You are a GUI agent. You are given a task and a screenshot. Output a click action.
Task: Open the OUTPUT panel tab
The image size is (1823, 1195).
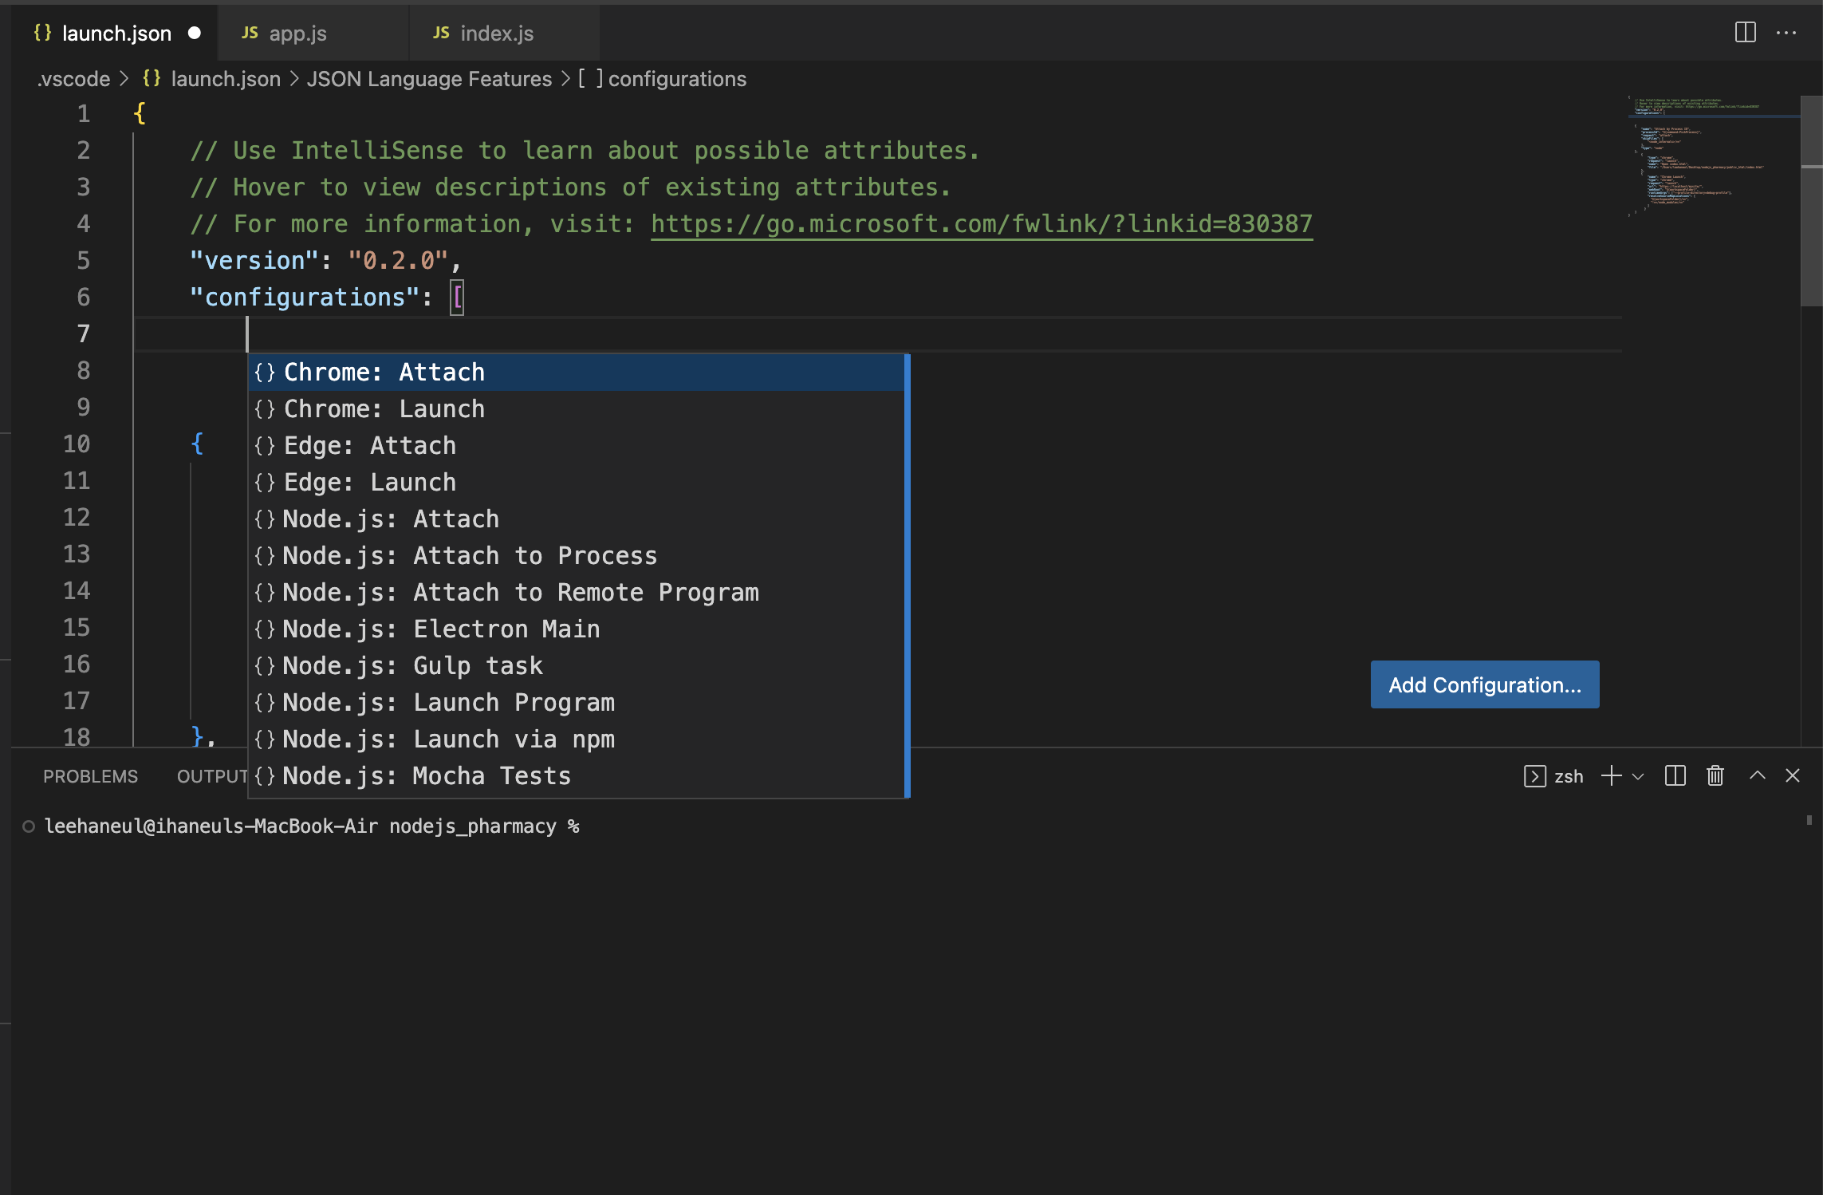[212, 776]
